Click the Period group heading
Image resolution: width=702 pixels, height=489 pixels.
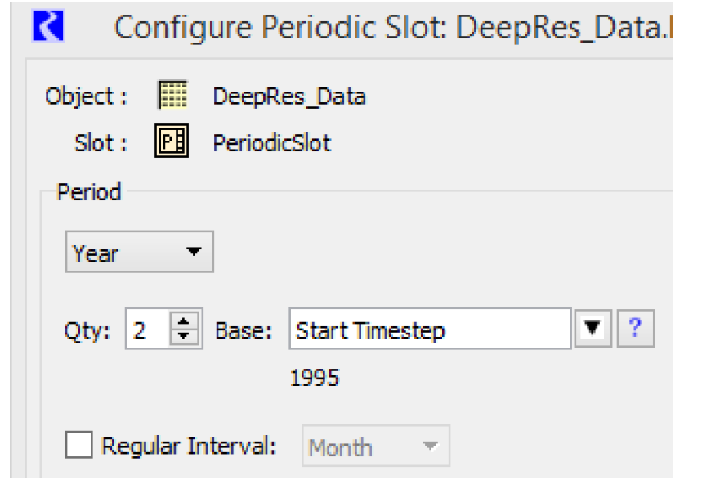pos(88,193)
